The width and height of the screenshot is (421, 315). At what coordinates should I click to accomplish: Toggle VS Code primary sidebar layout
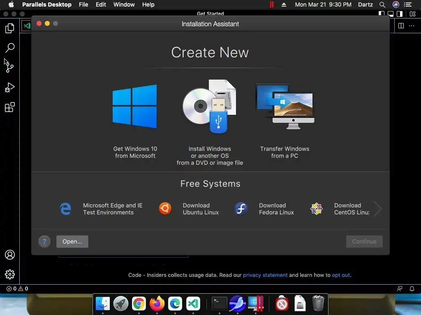pyautogui.click(x=381, y=14)
